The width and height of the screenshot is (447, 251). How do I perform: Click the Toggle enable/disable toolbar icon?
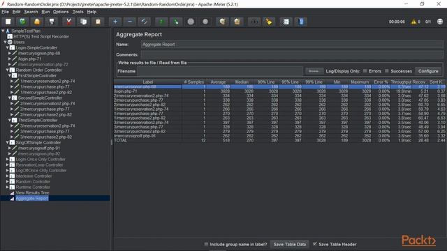tap(145, 22)
